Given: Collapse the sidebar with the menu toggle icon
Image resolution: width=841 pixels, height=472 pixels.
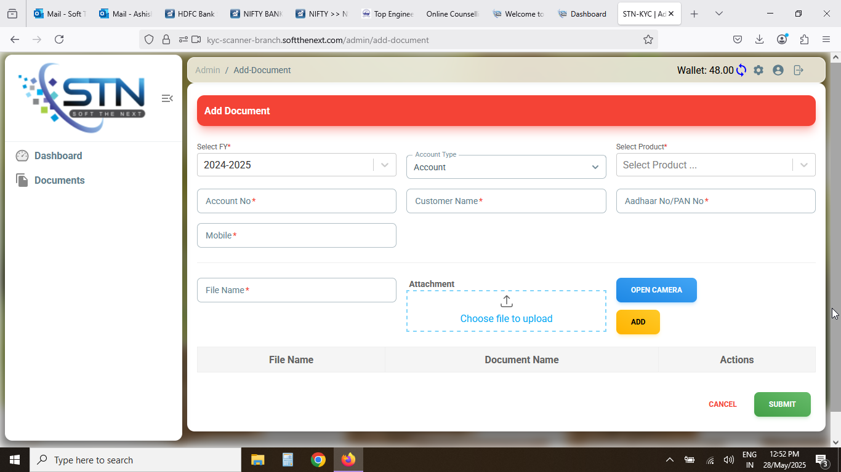Looking at the screenshot, I should pyautogui.click(x=167, y=98).
